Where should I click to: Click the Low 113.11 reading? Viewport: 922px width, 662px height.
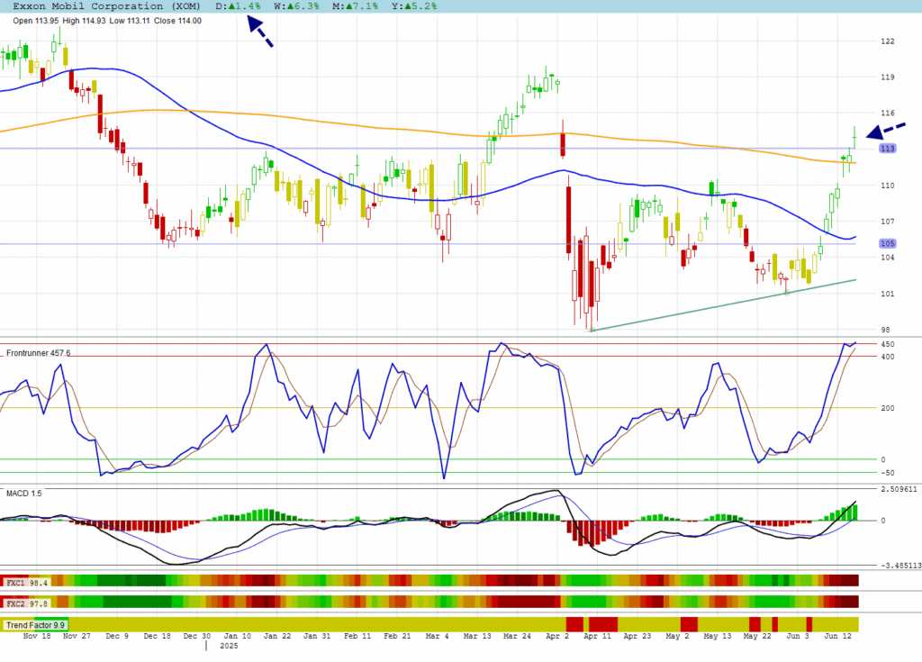130,21
